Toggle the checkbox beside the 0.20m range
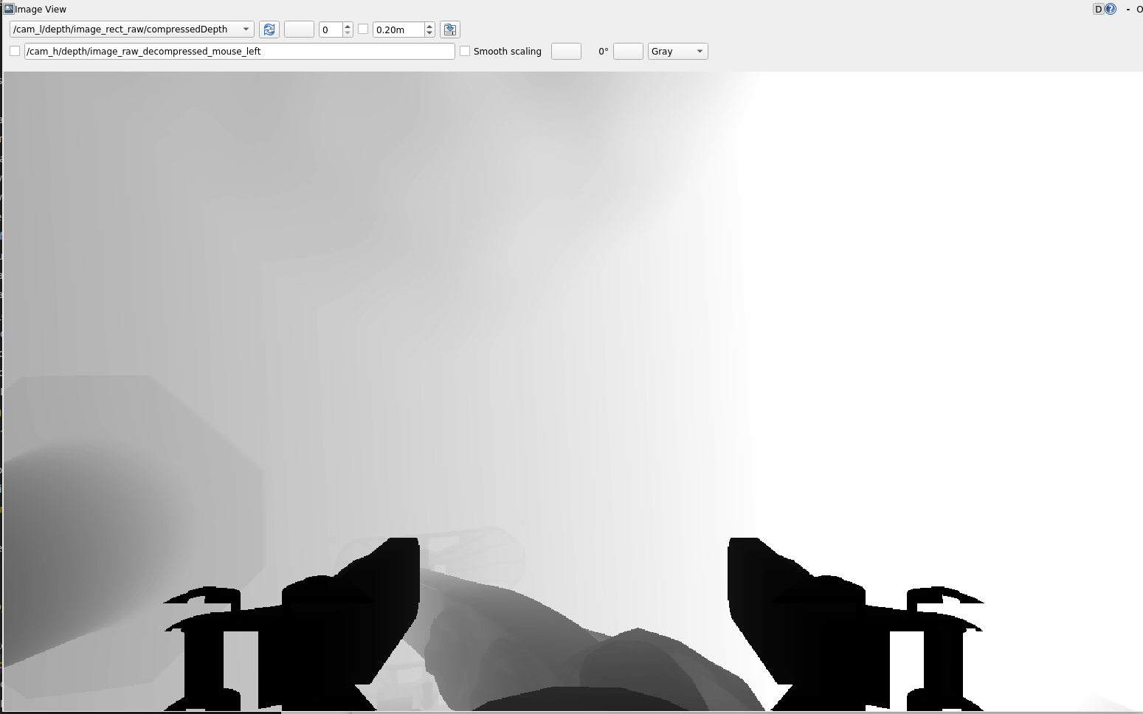The image size is (1143, 714). pyautogui.click(x=363, y=30)
